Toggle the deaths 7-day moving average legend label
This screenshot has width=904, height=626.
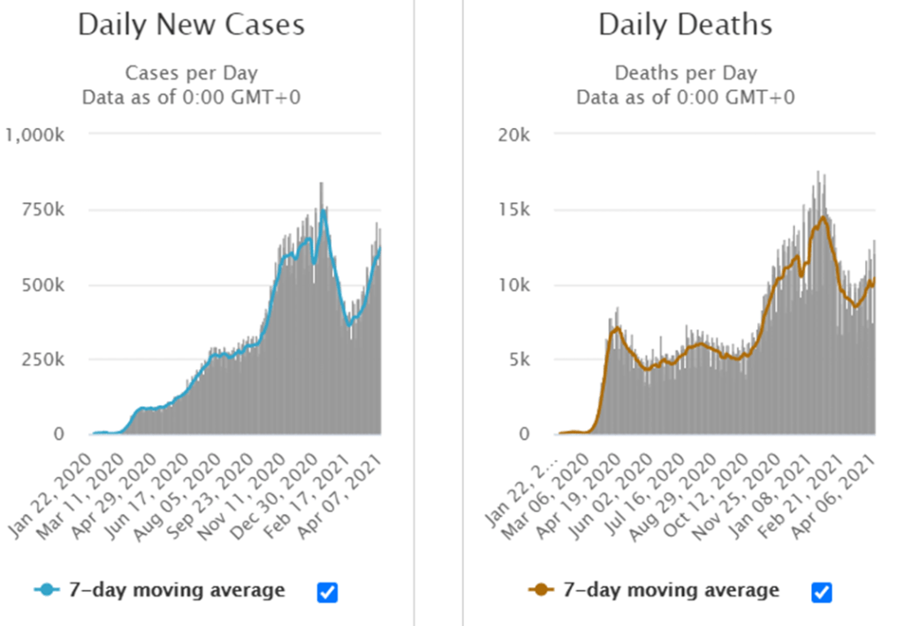[671, 591]
